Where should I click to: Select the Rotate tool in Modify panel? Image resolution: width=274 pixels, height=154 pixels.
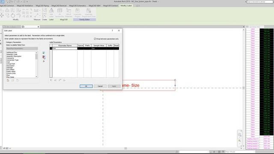coord(13,15)
